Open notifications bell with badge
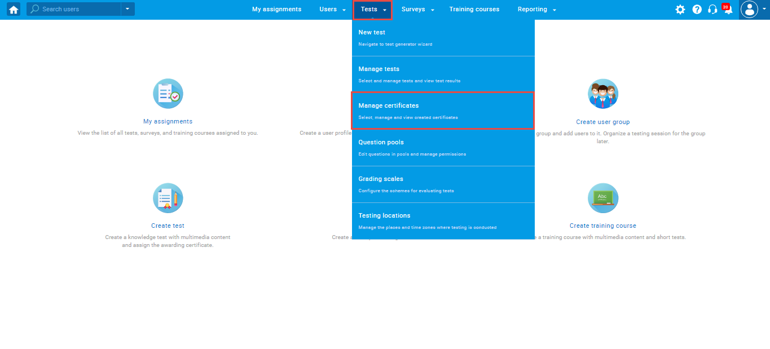 728,9
